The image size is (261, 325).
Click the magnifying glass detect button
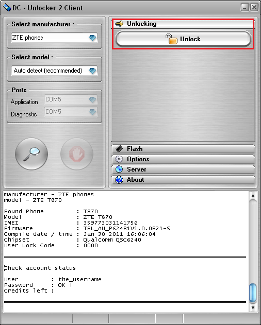pos(31,154)
